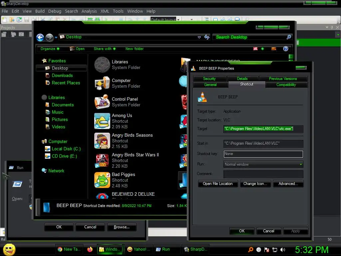Open the Build menu in SharpDevelop

pos(40,11)
